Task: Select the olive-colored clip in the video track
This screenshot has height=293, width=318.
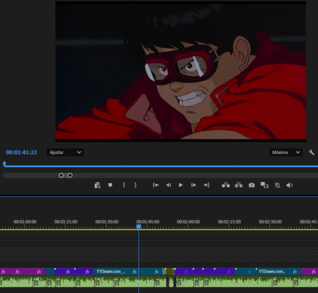Action: coord(170,271)
